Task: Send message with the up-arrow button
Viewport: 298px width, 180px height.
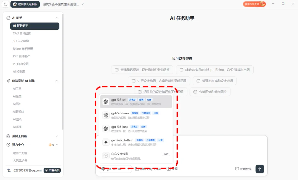Action: [260, 169]
